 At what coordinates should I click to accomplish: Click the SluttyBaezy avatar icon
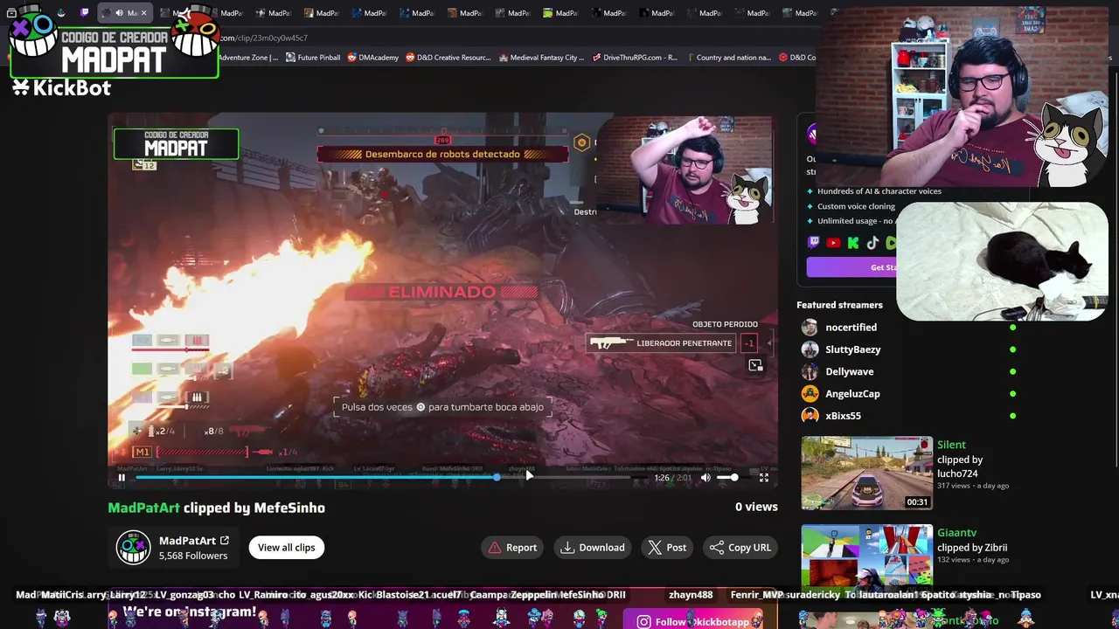(x=810, y=349)
